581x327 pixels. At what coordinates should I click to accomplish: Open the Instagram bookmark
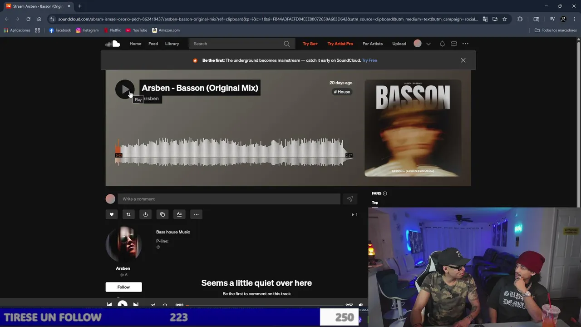87,30
